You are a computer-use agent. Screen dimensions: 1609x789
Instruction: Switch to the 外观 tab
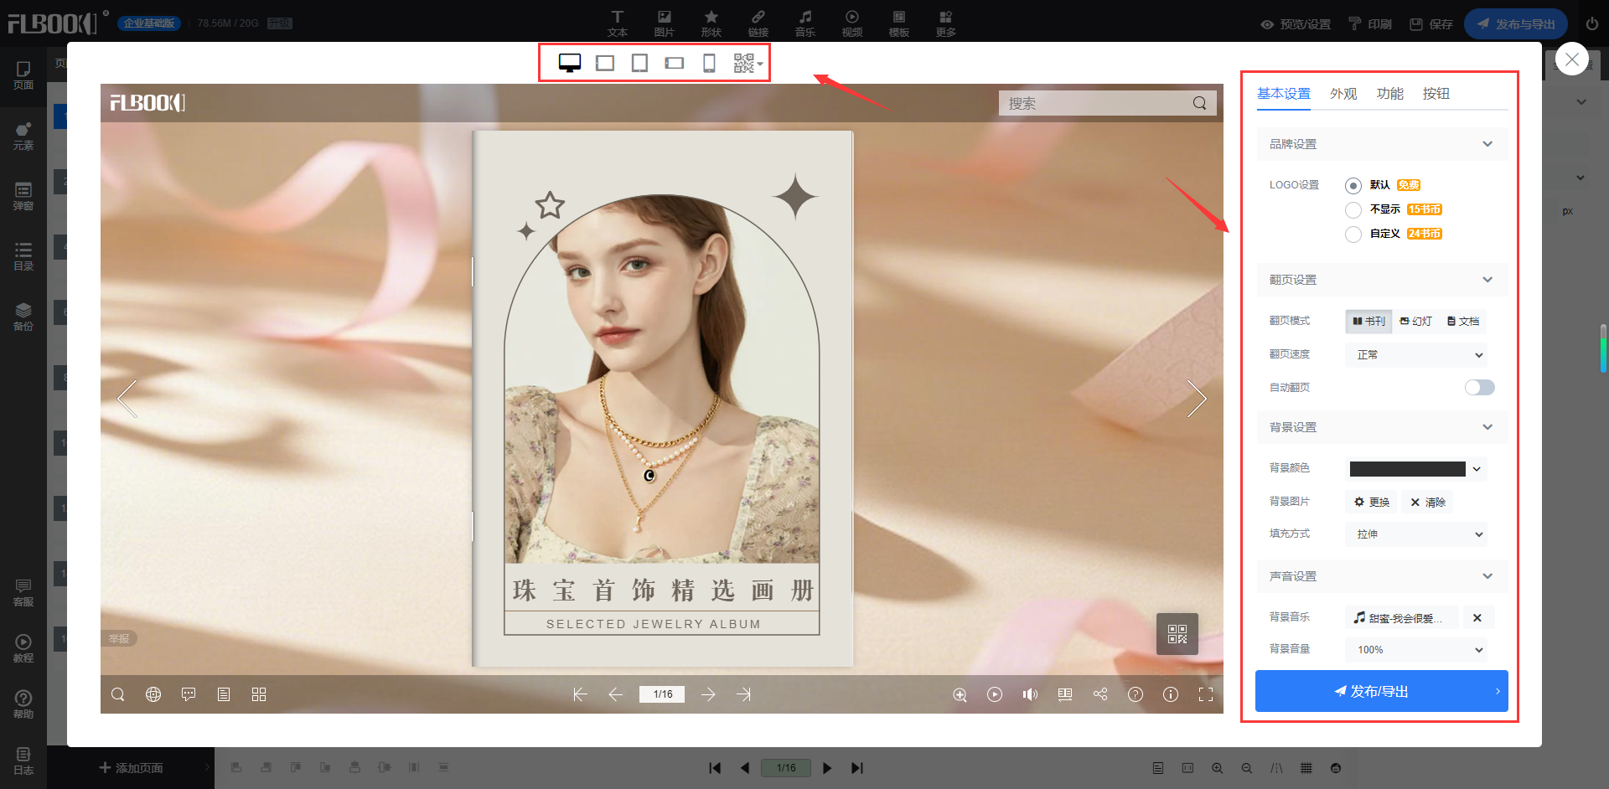point(1343,94)
